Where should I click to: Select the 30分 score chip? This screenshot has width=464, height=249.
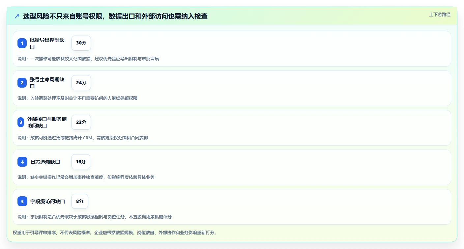pyautogui.click(x=81, y=43)
